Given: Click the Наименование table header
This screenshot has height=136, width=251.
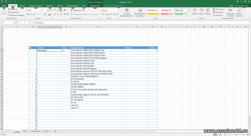Looking at the screenshot, I should [98, 48].
